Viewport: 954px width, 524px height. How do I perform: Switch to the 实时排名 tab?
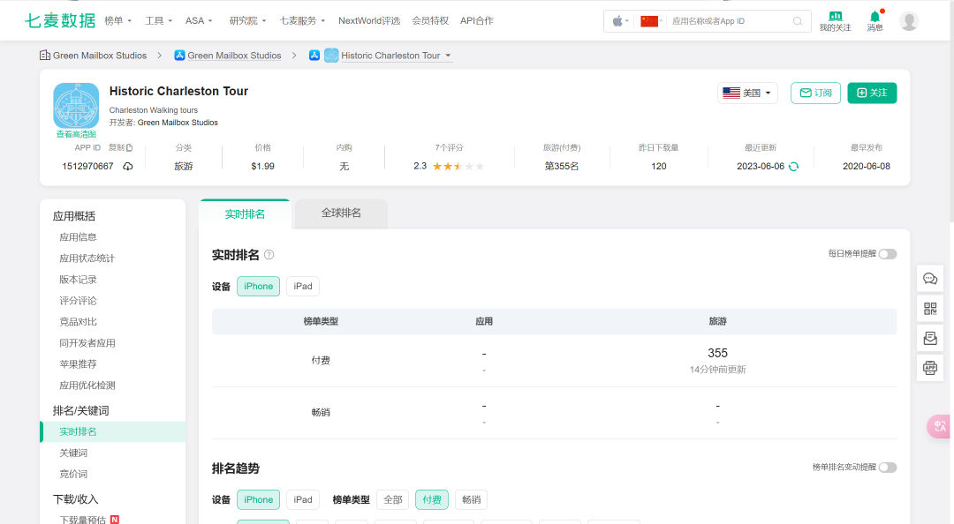[245, 214]
